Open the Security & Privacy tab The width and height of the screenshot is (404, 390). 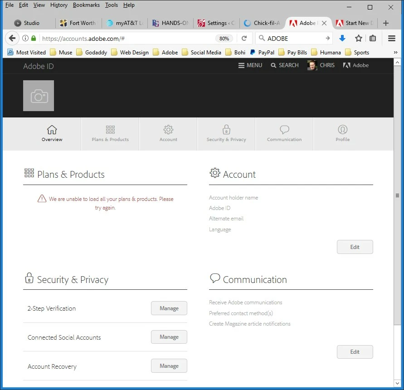(x=226, y=134)
